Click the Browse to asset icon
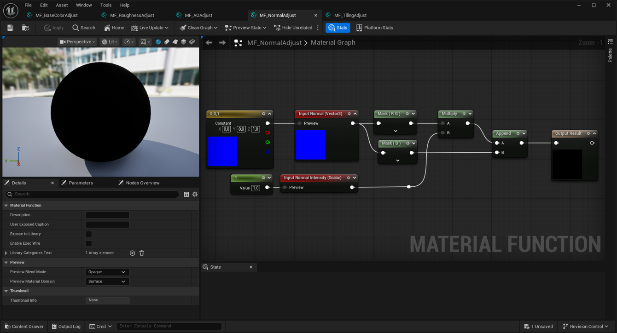The height and width of the screenshot is (333, 617). (25, 28)
